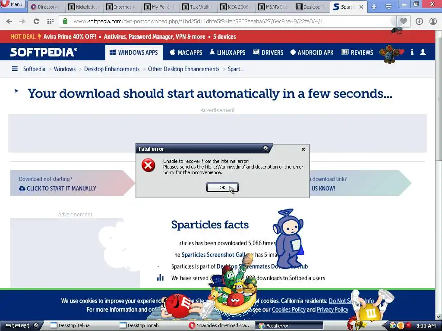442x331 pixels.
Task: Open the tab list menu icon
Action: click(x=388, y=7)
